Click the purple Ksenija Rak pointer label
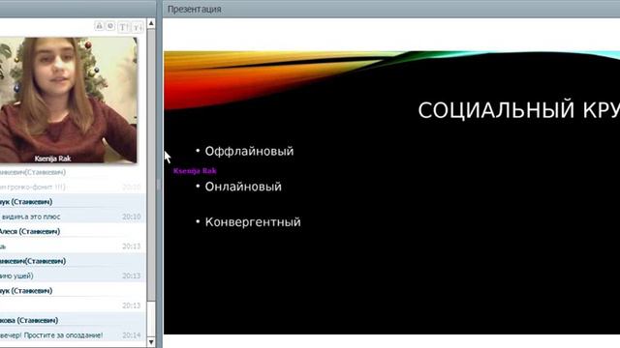Screen dimensions: 620x348 pyautogui.click(x=195, y=171)
